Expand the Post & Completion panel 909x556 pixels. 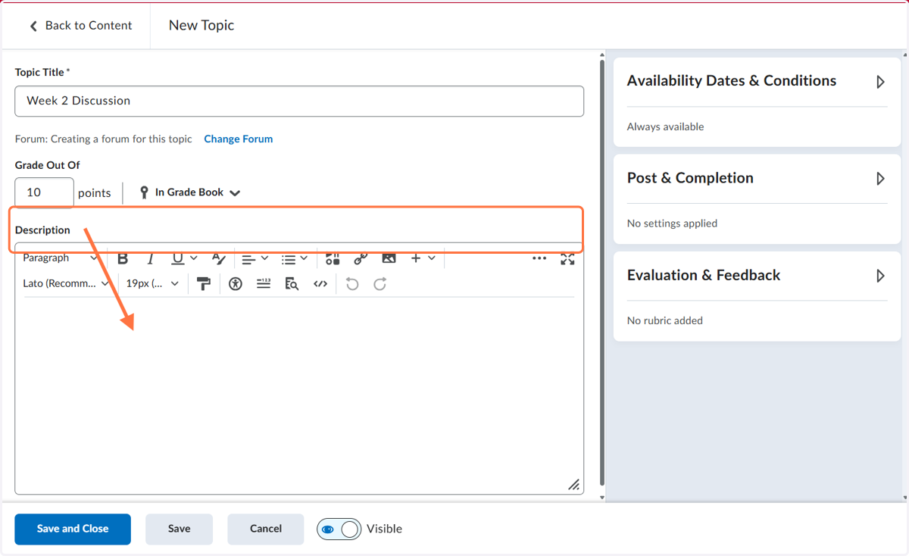[x=880, y=178]
